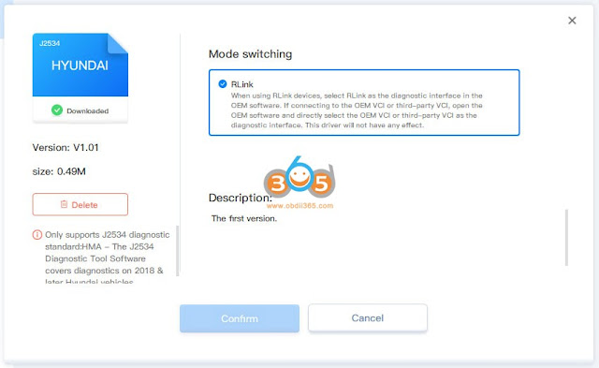The width and height of the screenshot is (599, 368).
Task: Click the "Downloaded" status label
Action: pyautogui.click(x=87, y=110)
